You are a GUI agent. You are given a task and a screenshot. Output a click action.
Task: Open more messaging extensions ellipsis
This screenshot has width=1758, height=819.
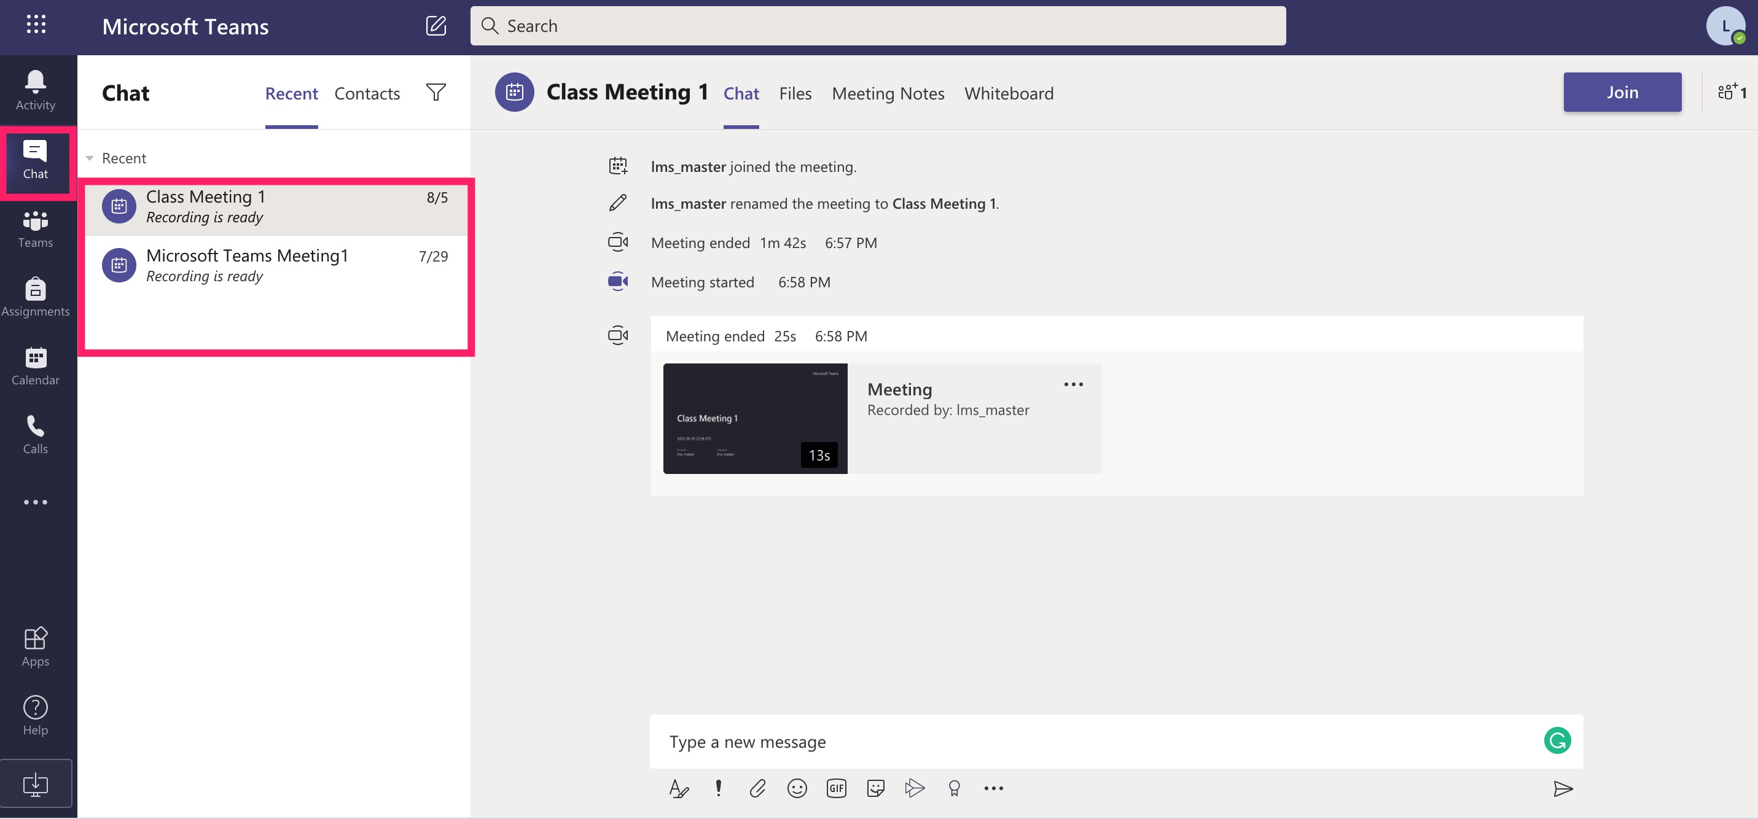[994, 789]
